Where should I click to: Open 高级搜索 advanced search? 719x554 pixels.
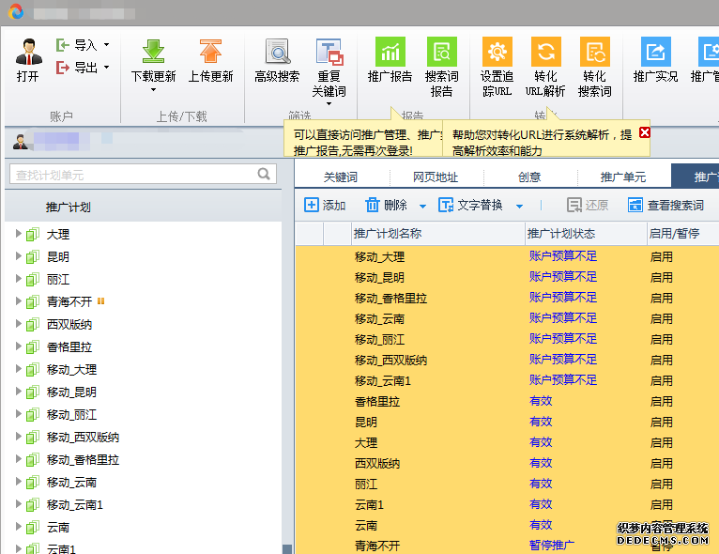point(277,53)
